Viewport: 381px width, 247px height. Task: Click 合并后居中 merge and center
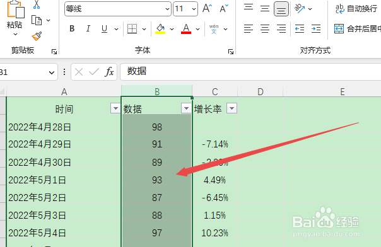point(358,28)
